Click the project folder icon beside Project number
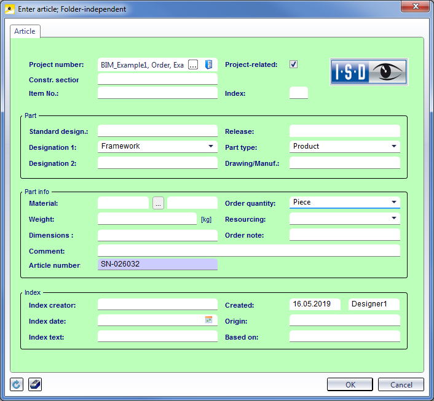Screen dimensions: 434x401 208,64
